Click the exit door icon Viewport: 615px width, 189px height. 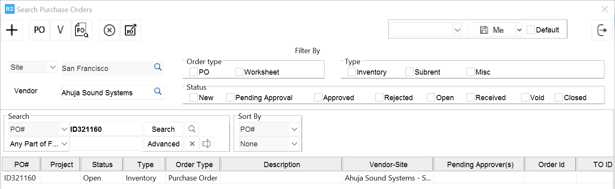(602, 30)
